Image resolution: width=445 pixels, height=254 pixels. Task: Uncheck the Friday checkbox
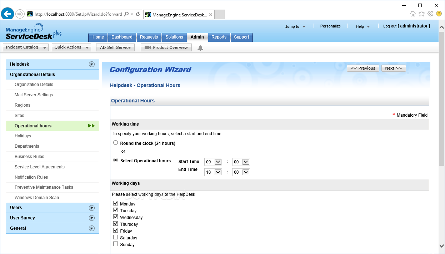click(x=115, y=230)
